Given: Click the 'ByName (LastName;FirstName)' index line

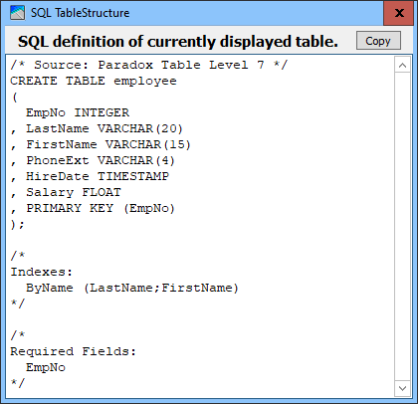Looking at the screenshot, I should pos(132,288).
